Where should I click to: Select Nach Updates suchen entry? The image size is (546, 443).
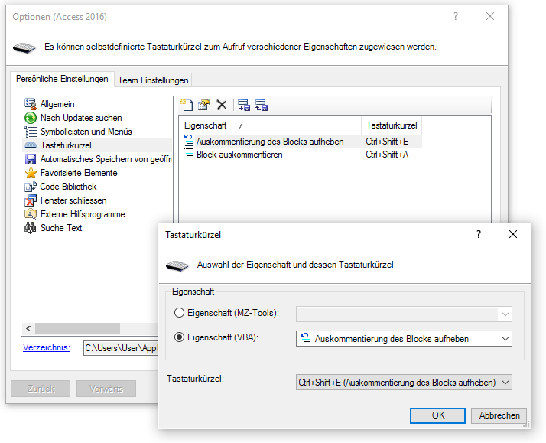pos(81,118)
